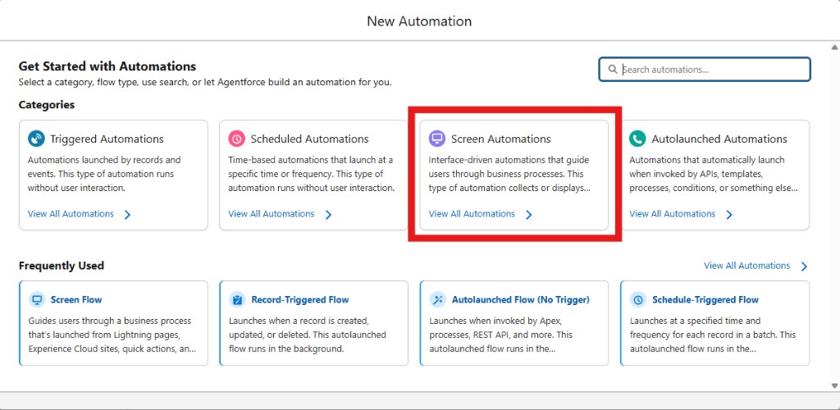Viewport: 840px width, 410px height.
Task: Click the Scheduled Automations clock icon
Action: point(237,139)
